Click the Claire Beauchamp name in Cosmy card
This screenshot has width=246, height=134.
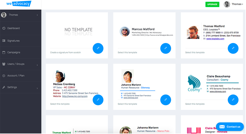pos(218,76)
